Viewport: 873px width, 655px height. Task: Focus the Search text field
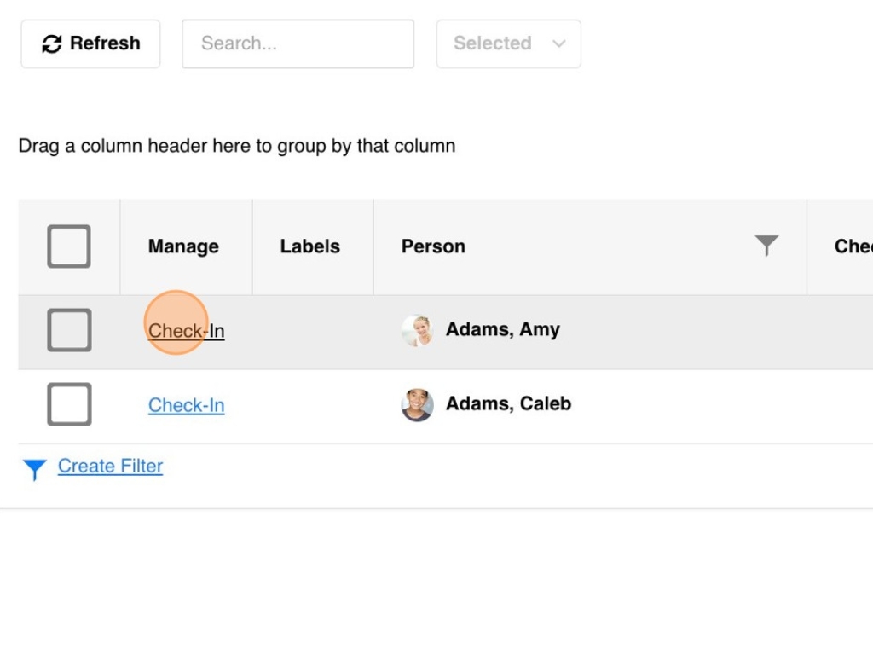(298, 43)
